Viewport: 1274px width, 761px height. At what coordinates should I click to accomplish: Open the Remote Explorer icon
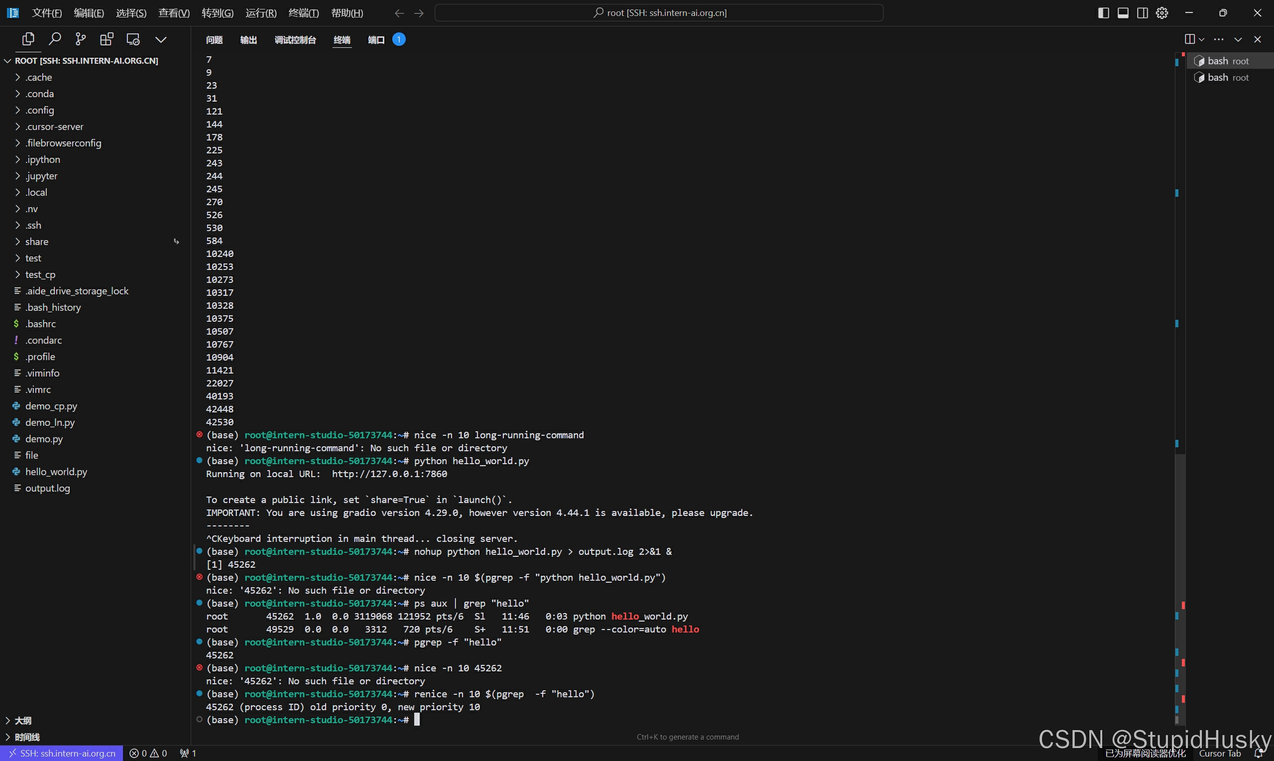point(133,39)
